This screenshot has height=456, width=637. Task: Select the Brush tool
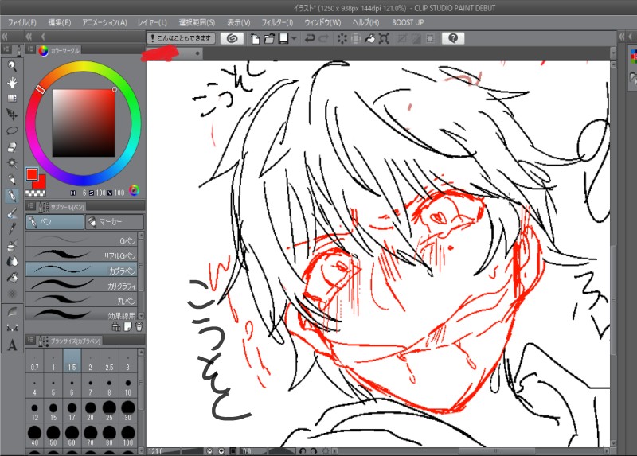coord(12,212)
